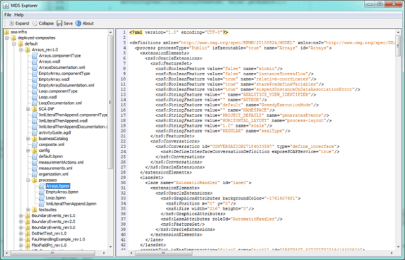Expand the businessCatalog folder node
Image resolution: width=405 pixels, height=260 pixels.
[28, 139]
